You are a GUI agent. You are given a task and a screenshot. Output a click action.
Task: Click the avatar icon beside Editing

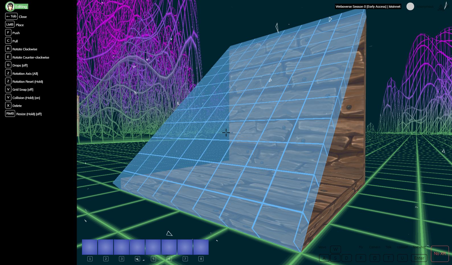coord(10,6)
